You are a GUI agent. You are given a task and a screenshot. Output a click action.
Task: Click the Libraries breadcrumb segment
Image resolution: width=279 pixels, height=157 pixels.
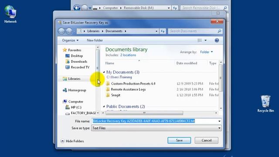pos(93,31)
